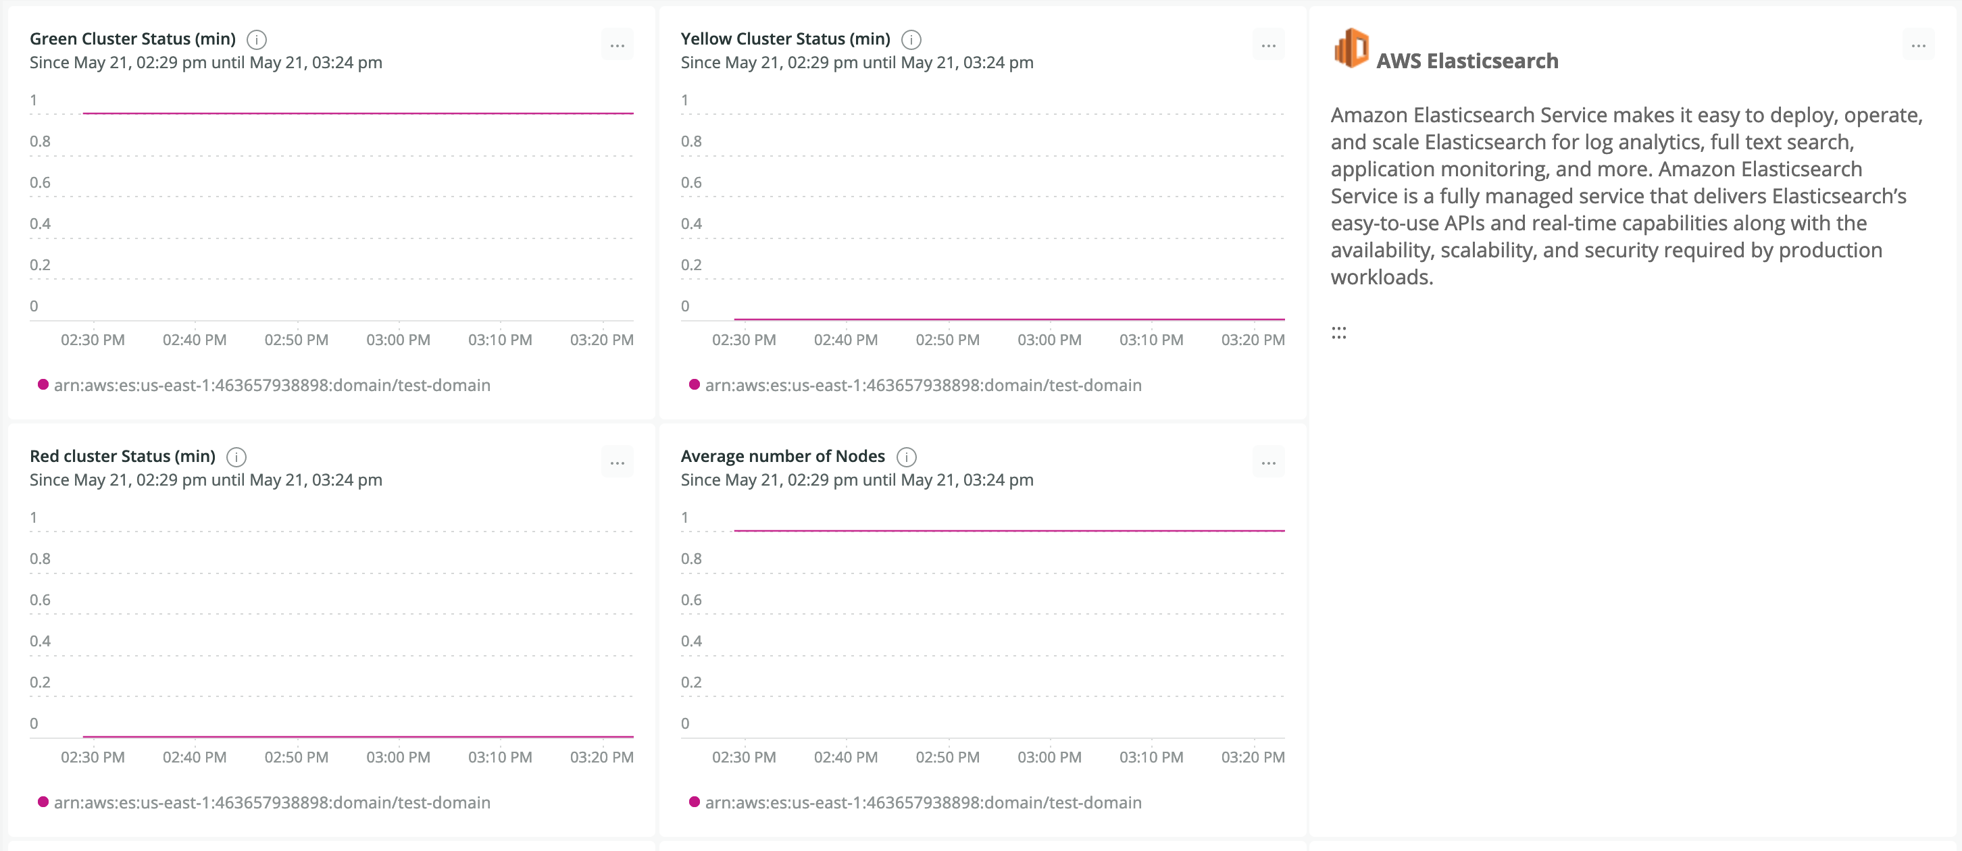Click 03:00 PM tick on Yellow Cluster chart
This screenshot has height=851, width=1962.
tap(1049, 340)
